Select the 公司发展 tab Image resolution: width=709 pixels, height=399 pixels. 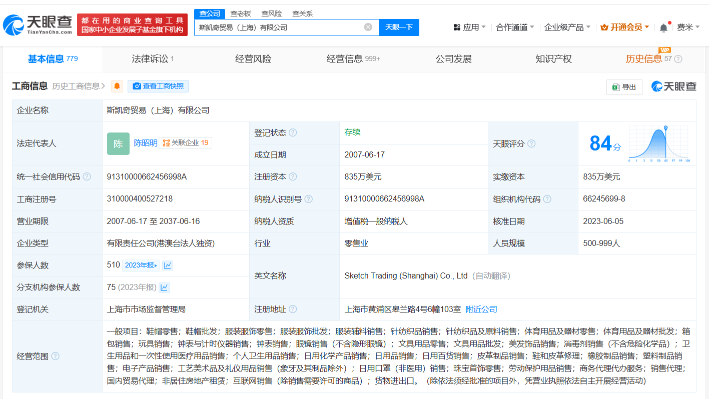point(454,59)
